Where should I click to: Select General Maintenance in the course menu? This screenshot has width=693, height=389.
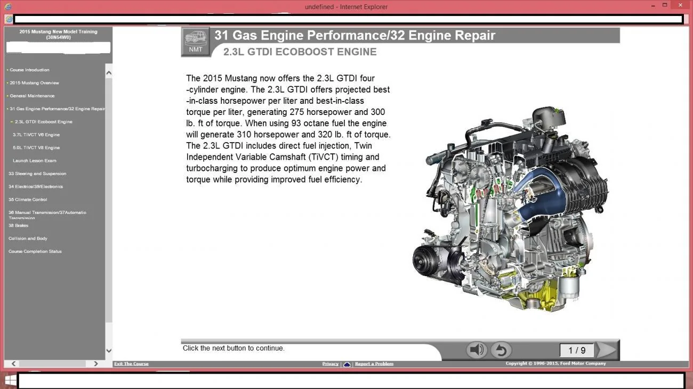32,96
